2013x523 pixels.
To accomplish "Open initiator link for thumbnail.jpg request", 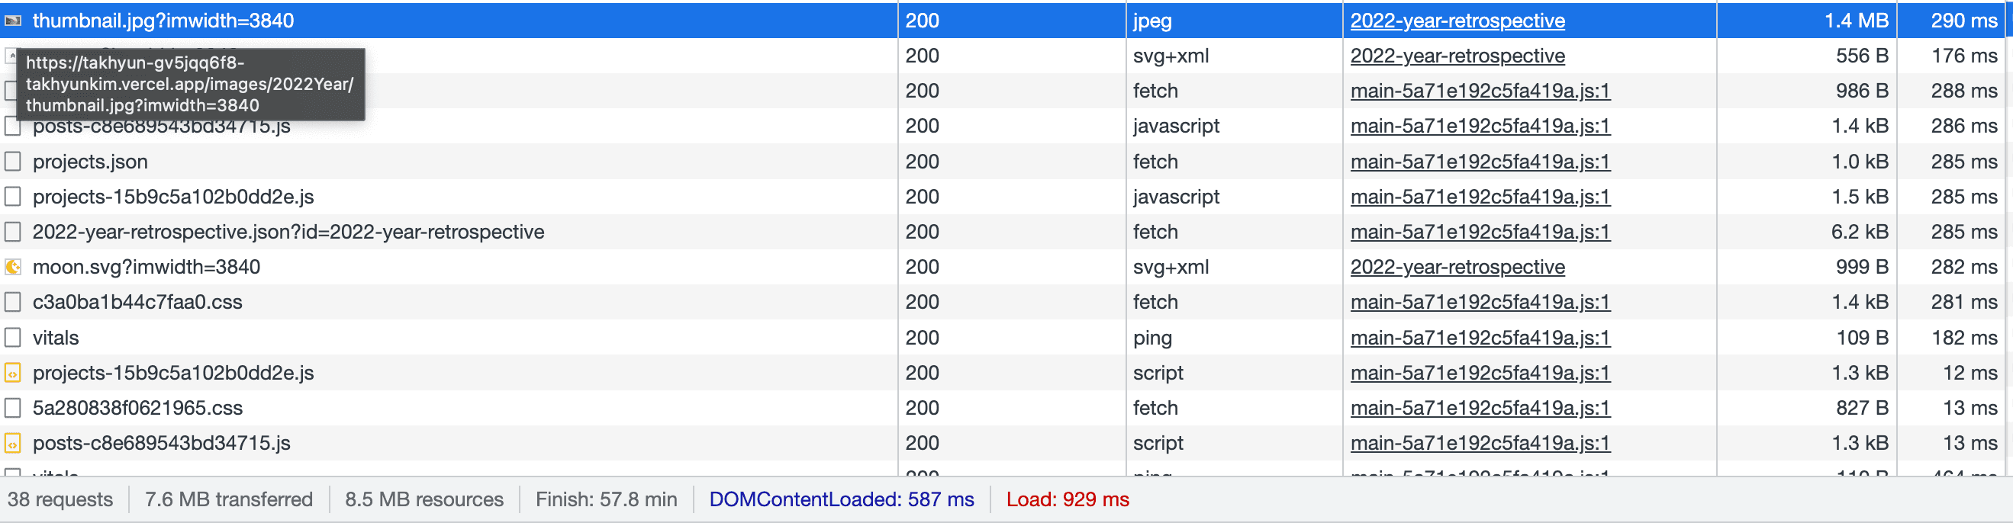I will (x=1457, y=21).
